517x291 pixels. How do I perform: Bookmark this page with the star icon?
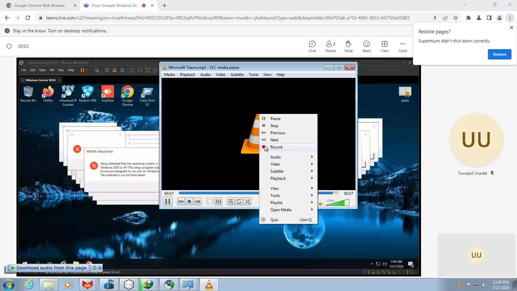tap(456, 18)
